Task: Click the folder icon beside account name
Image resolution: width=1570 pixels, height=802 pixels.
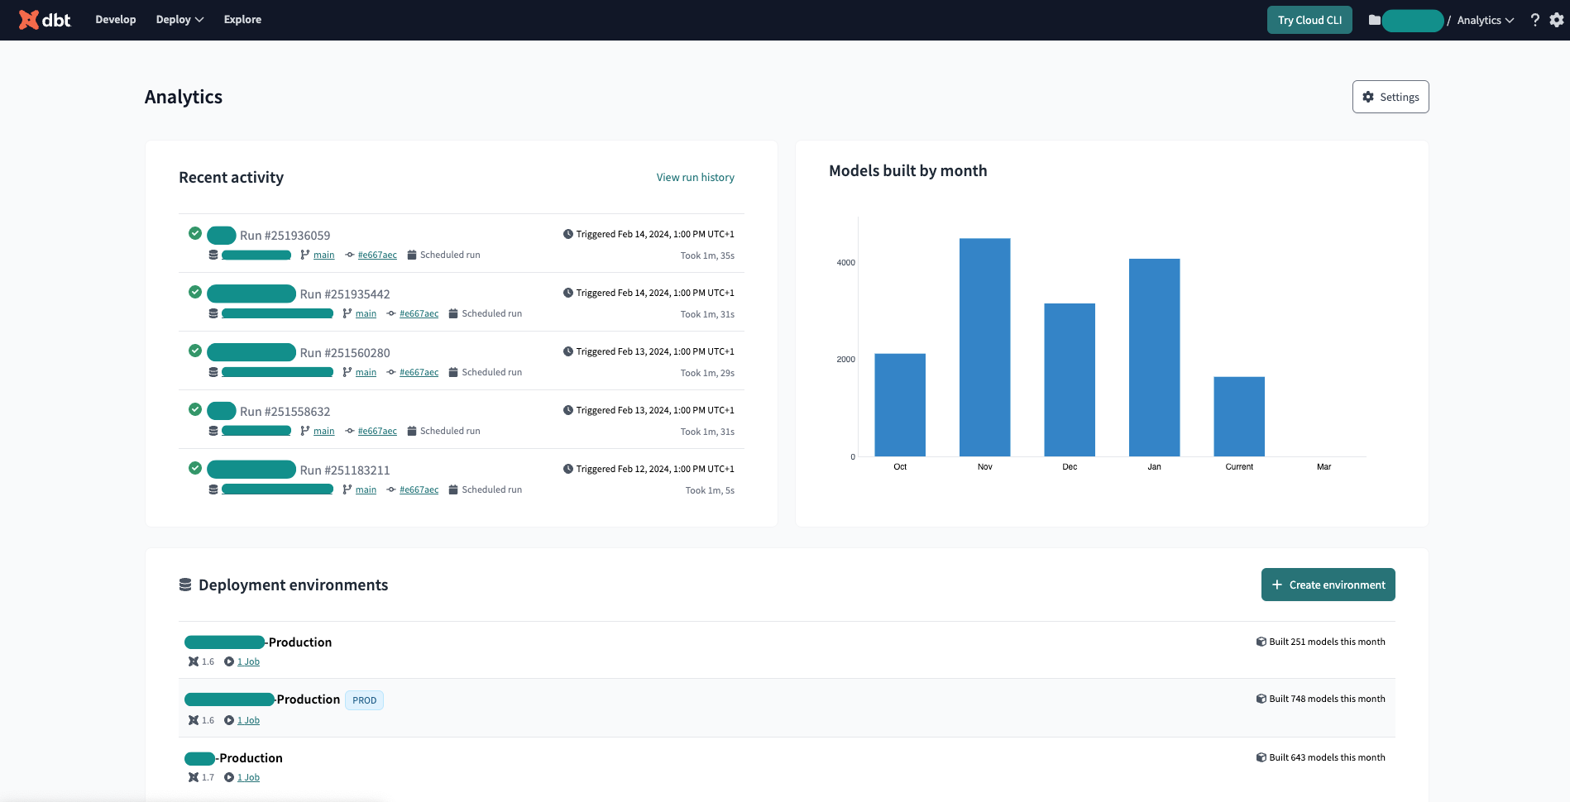Action: [1375, 20]
